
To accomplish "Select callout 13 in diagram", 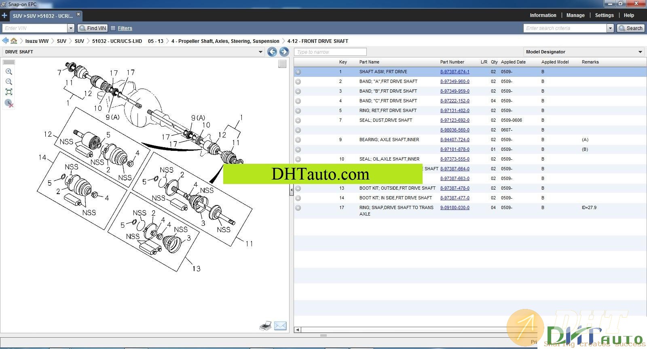I will 197,269.
